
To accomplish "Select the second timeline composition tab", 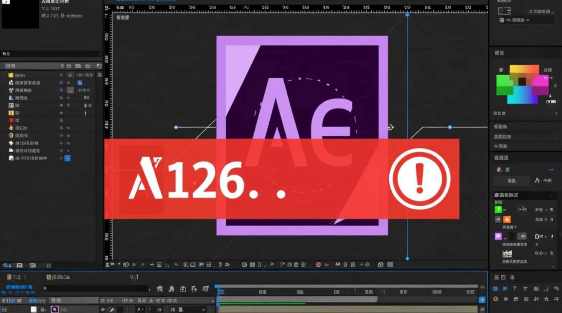I will pyautogui.click(x=59, y=277).
